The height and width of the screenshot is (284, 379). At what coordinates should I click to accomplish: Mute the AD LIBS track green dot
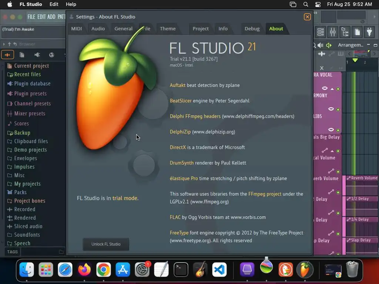point(338,130)
